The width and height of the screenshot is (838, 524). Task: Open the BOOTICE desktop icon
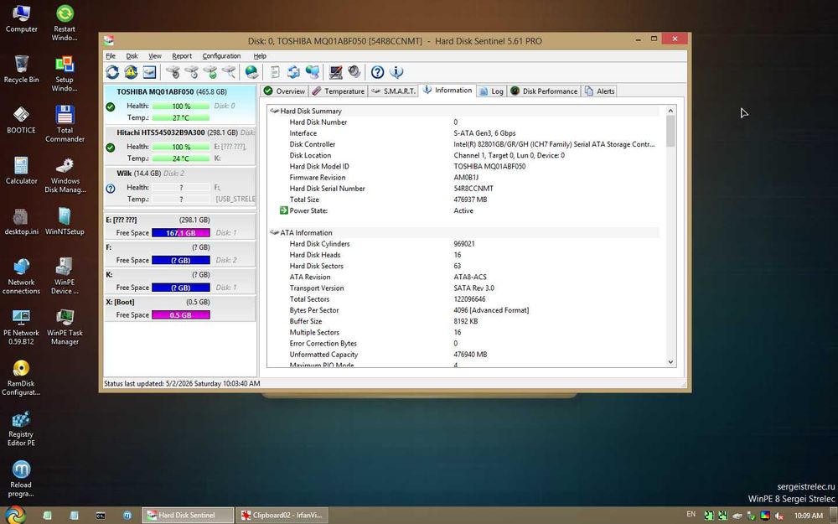point(21,120)
